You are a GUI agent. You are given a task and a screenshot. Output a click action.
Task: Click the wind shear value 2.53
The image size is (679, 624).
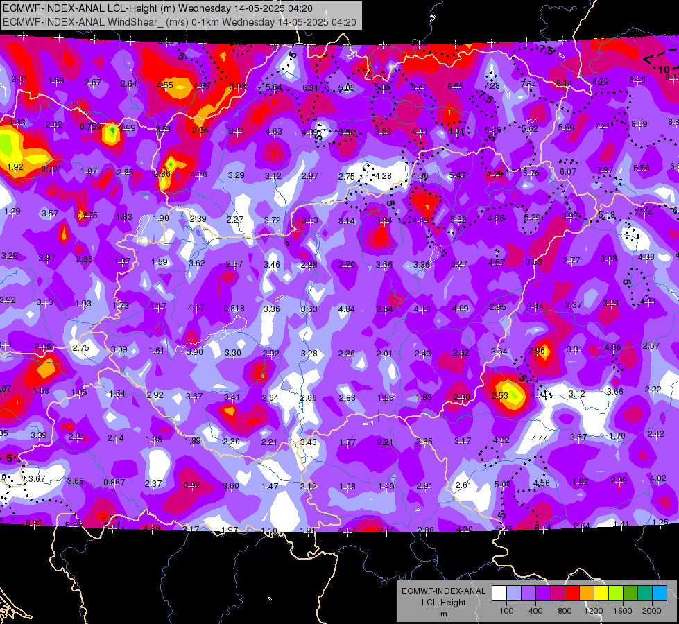coord(500,395)
